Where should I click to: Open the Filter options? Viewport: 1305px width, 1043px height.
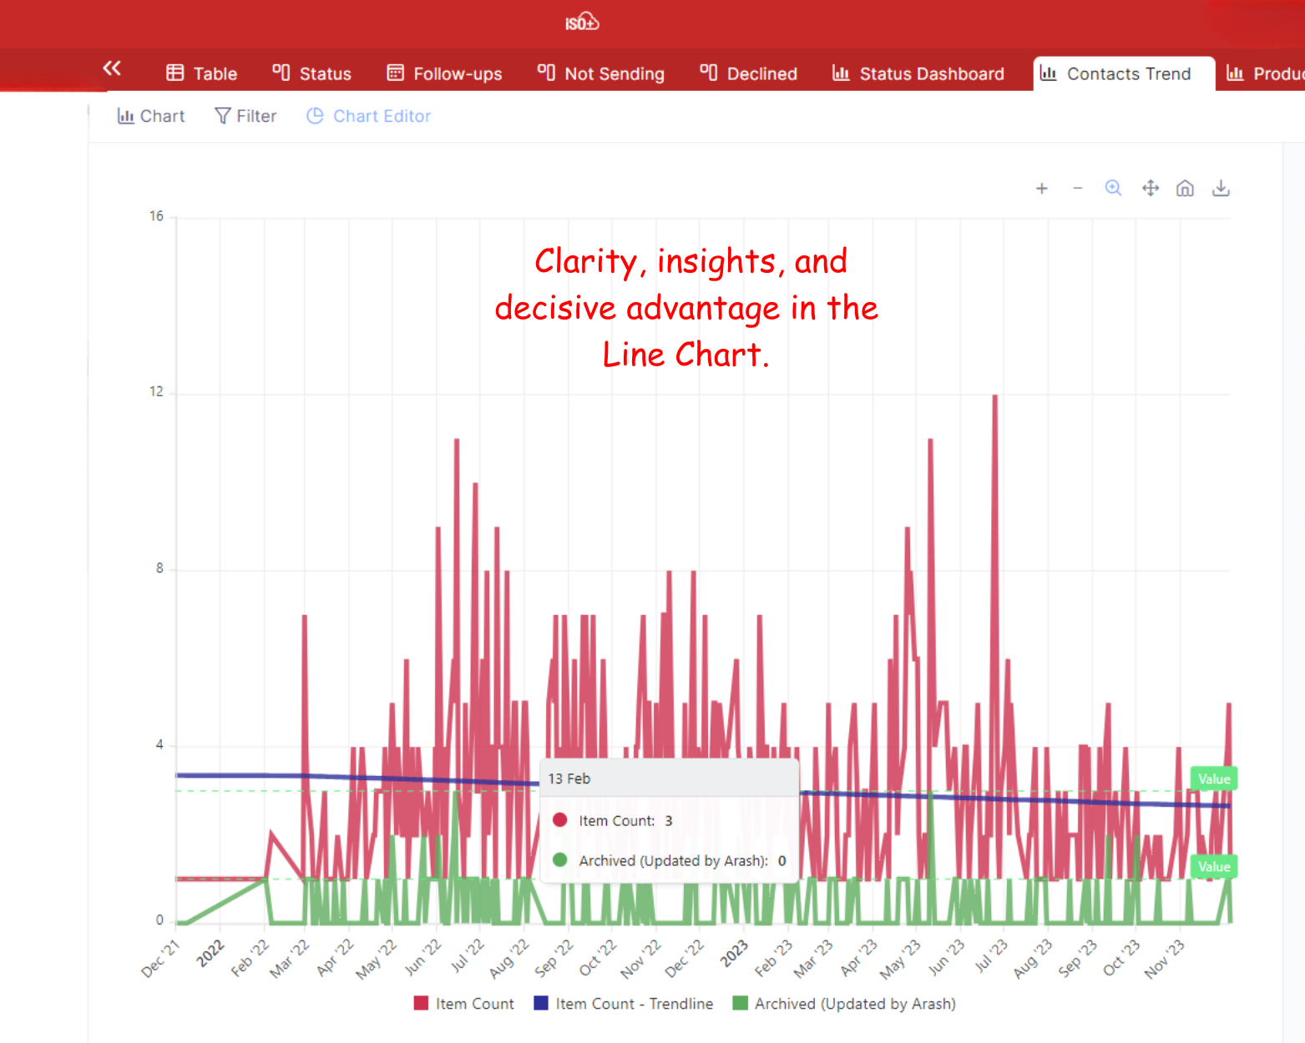245,116
